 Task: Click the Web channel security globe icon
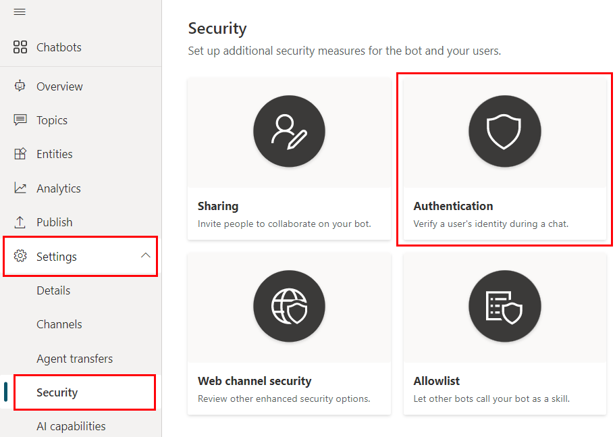click(289, 306)
